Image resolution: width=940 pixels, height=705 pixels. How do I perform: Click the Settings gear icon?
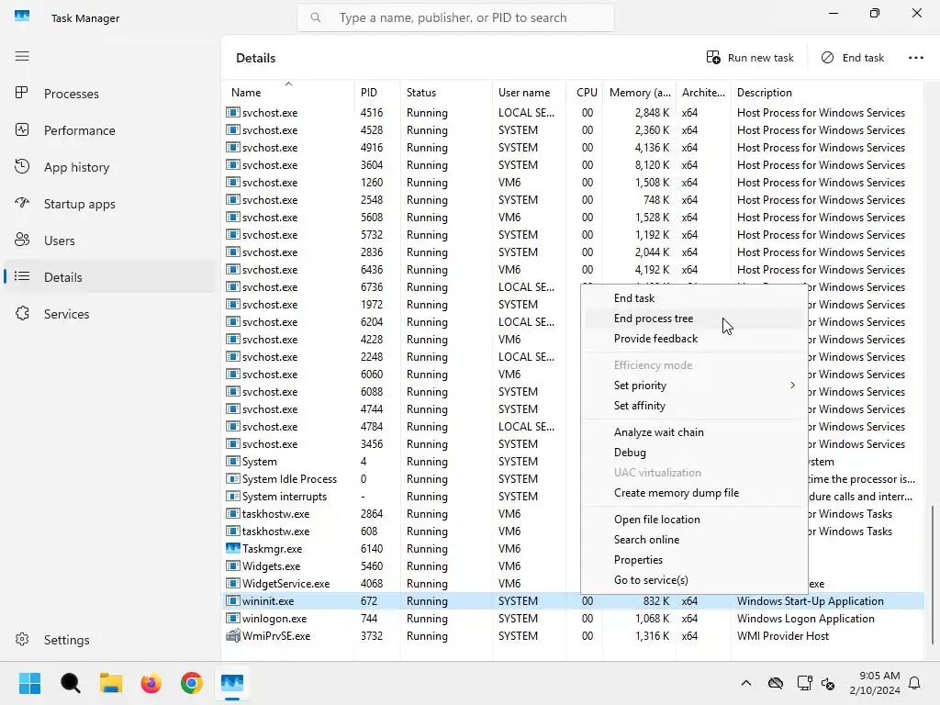(x=22, y=640)
